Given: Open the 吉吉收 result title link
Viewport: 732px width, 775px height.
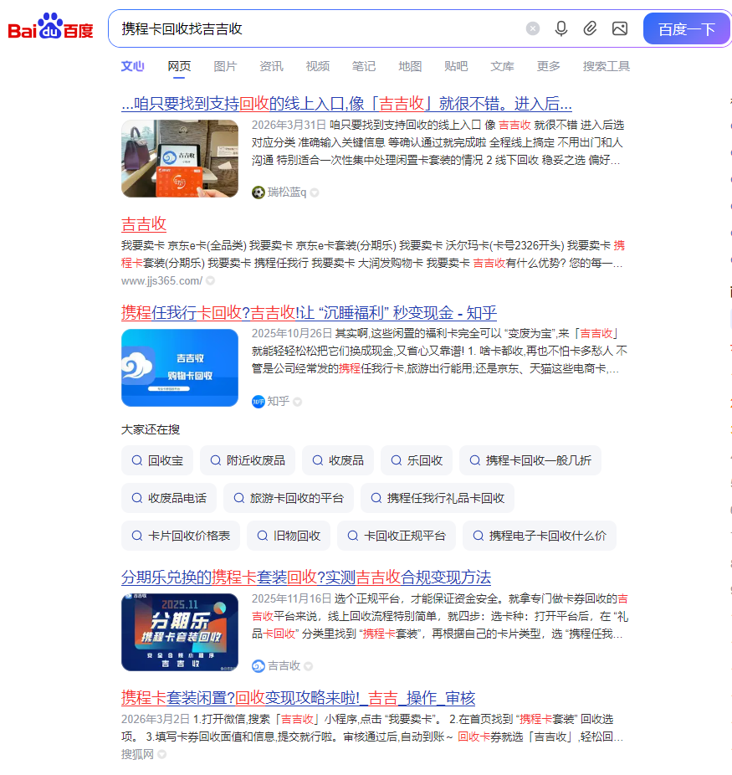Looking at the screenshot, I should [142, 223].
